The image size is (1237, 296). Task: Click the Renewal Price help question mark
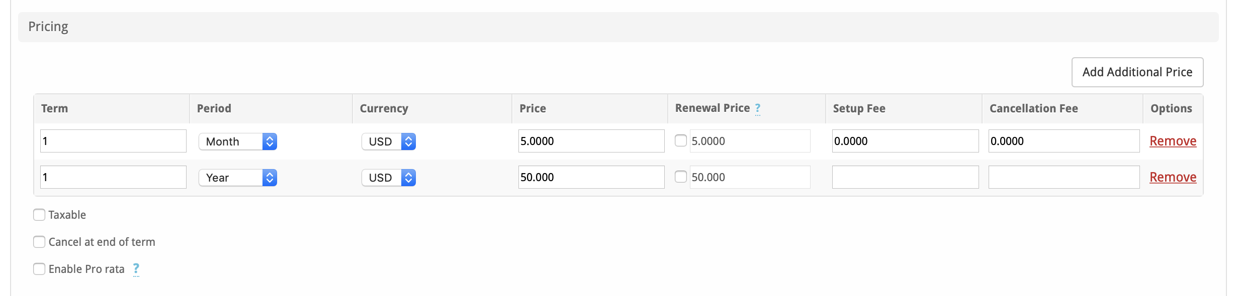[757, 108]
